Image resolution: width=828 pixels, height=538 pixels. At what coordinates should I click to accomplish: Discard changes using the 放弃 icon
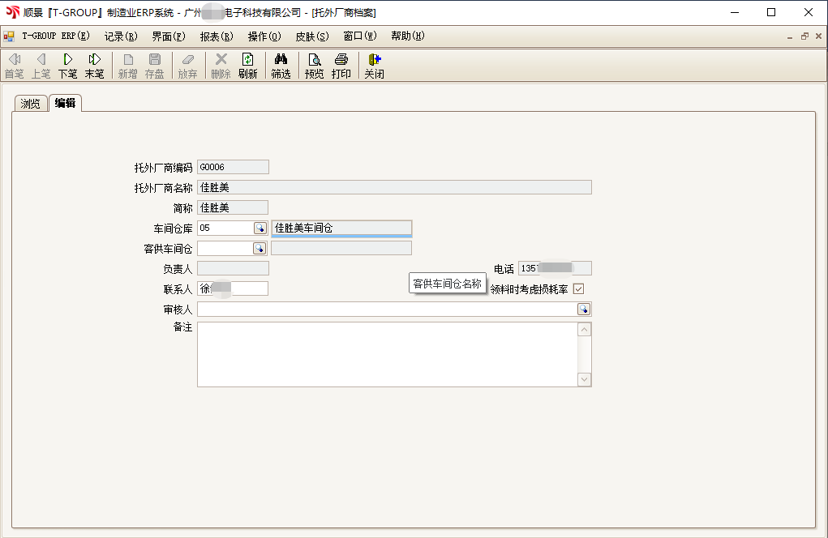pyautogui.click(x=187, y=65)
